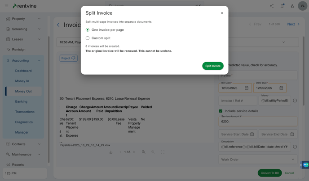Download the invoice document
Image resolution: width=309 pixels, height=181 pixels.
coord(111,152)
